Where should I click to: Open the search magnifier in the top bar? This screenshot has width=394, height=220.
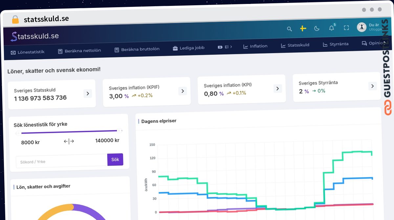click(x=289, y=29)
